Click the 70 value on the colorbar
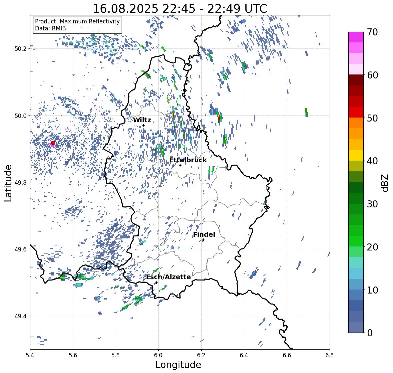This screenshot has width=393, height=373. click(x=372, y=32)
